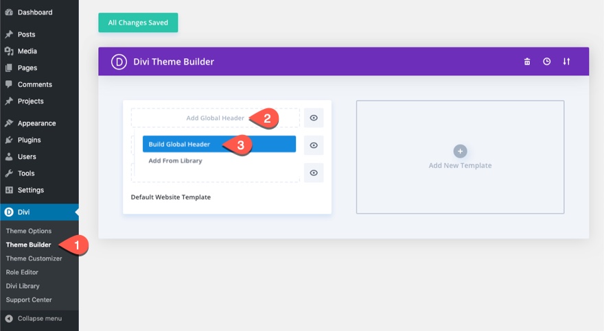Image resolution: width=604 pixels, height=331 pixels.
Task: Click the Collapse menu arrow icon
Action: click(9, 318)
